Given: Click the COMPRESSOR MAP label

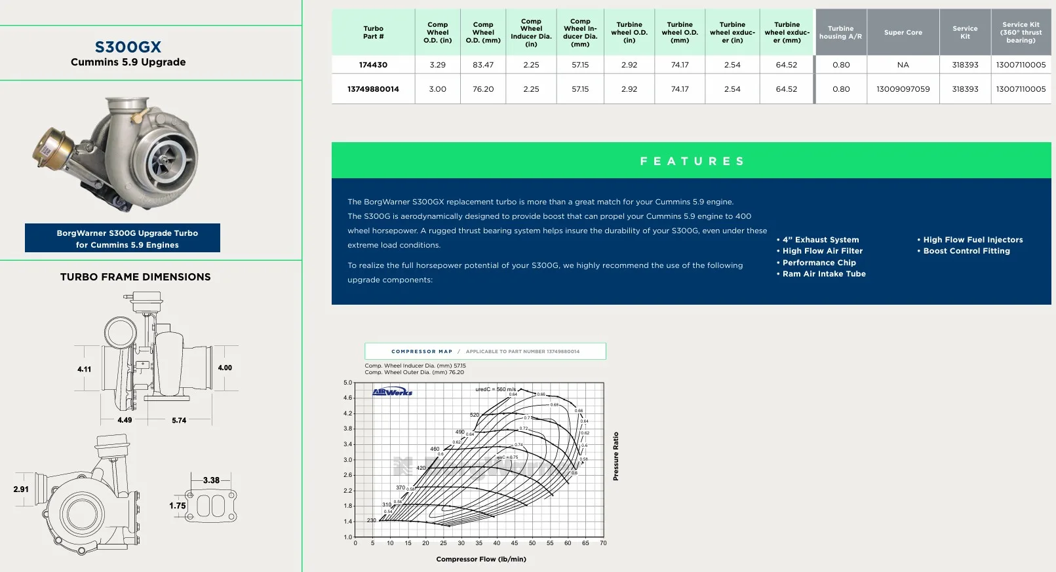Looking at the screenshot, I should pos(421,352).
